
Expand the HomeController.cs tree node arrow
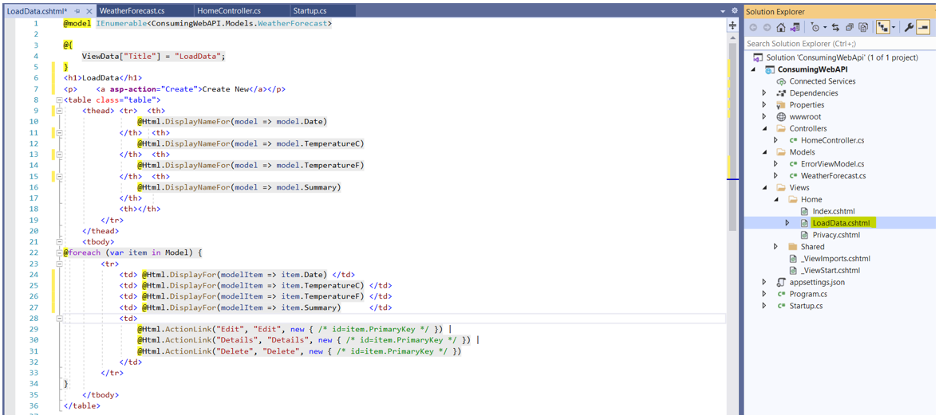pos(775,140)
